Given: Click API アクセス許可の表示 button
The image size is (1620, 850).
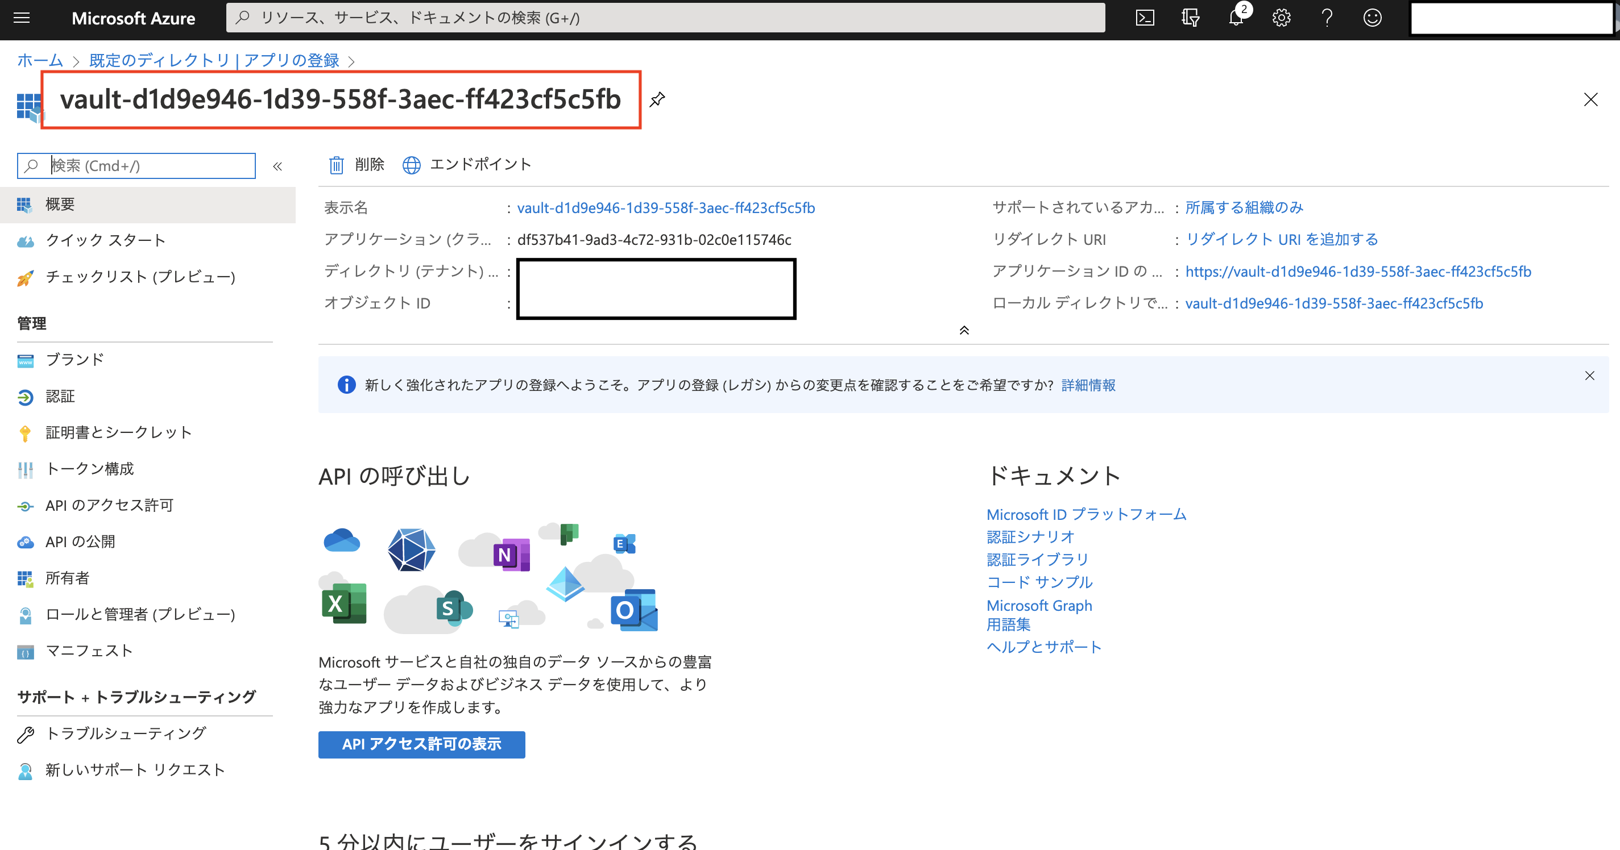Looking at the screenshot, I should click(421, 745).
